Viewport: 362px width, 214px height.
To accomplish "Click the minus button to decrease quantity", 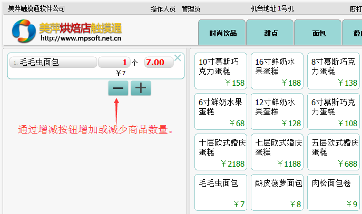I will click(x=118, y=88).
